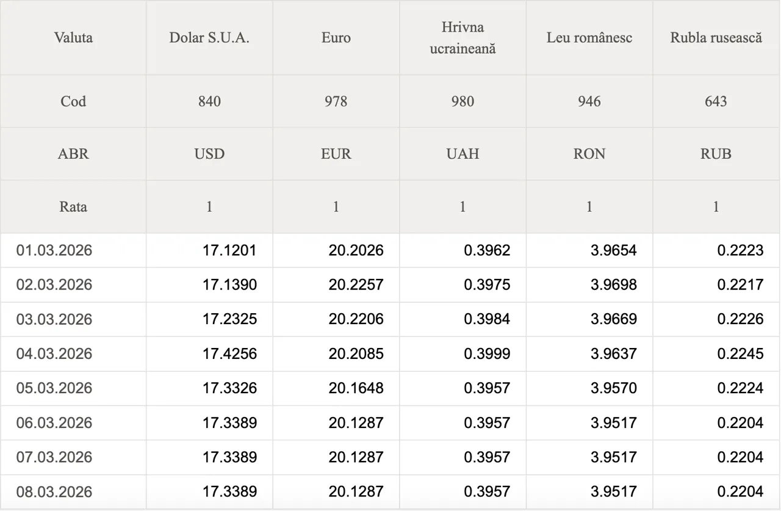
Task: Select the Euro rate 20.2257
Action: point(356,284)
